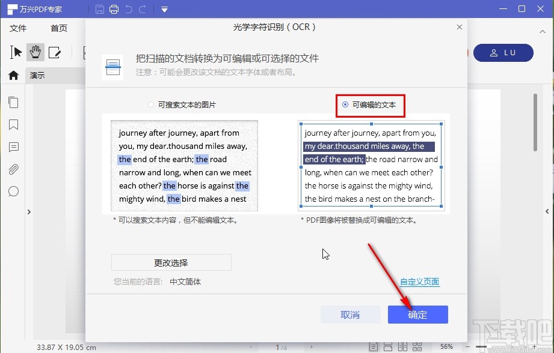
Task: Select the selection arrow tool
Action: 14,52
